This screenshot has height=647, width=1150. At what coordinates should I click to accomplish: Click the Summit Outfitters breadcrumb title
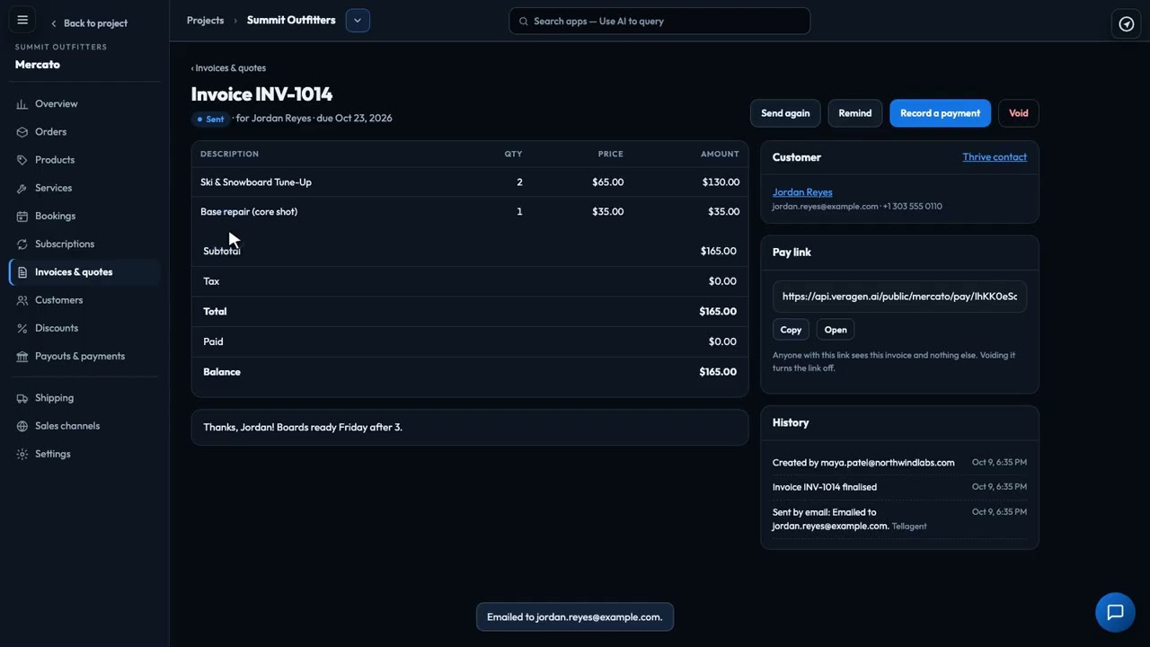[291, 20]
